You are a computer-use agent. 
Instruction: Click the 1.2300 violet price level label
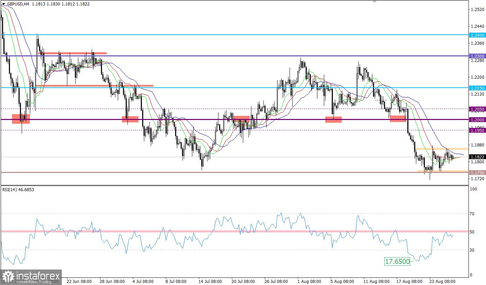477,56
